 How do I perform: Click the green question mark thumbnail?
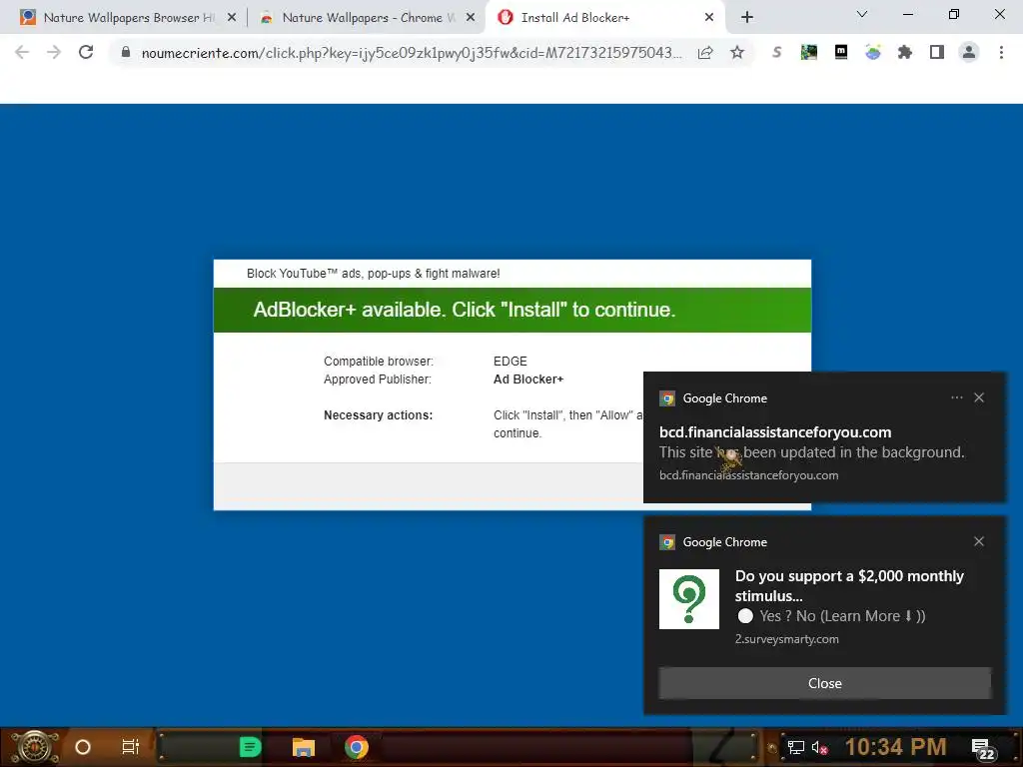(x=689, y=599)
